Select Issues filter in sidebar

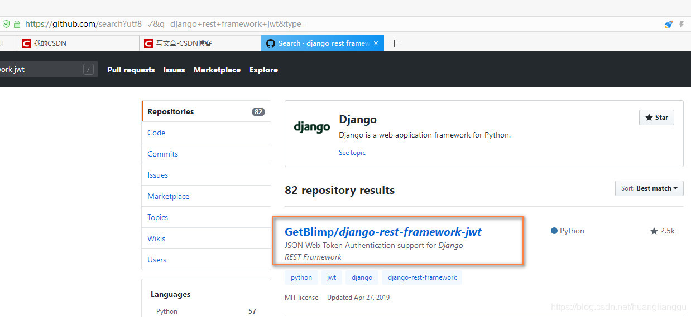coord(206,175)
